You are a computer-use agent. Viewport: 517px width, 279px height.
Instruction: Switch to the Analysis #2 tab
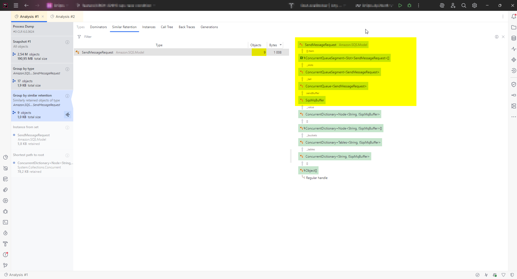click(x=65, y=16)
